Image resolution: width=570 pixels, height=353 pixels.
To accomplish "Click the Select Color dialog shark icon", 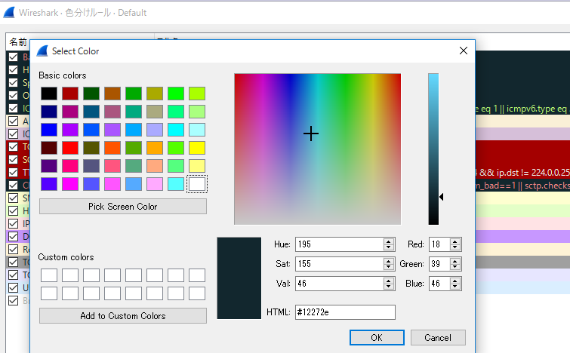I will point(42,51).
